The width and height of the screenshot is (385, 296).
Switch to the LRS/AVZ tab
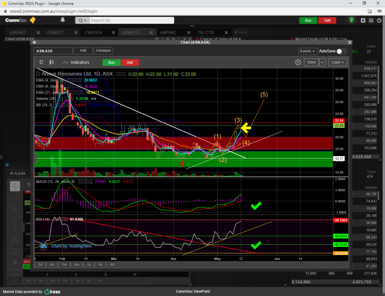[17, 32]
